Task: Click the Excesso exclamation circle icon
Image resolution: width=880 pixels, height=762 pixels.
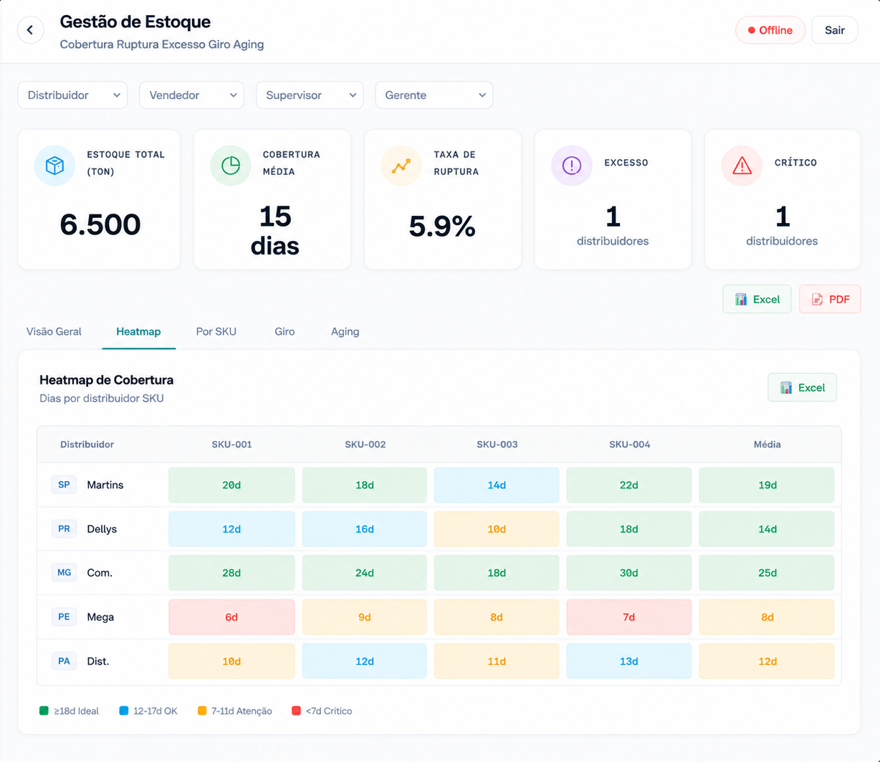Action: click(572, 166)
